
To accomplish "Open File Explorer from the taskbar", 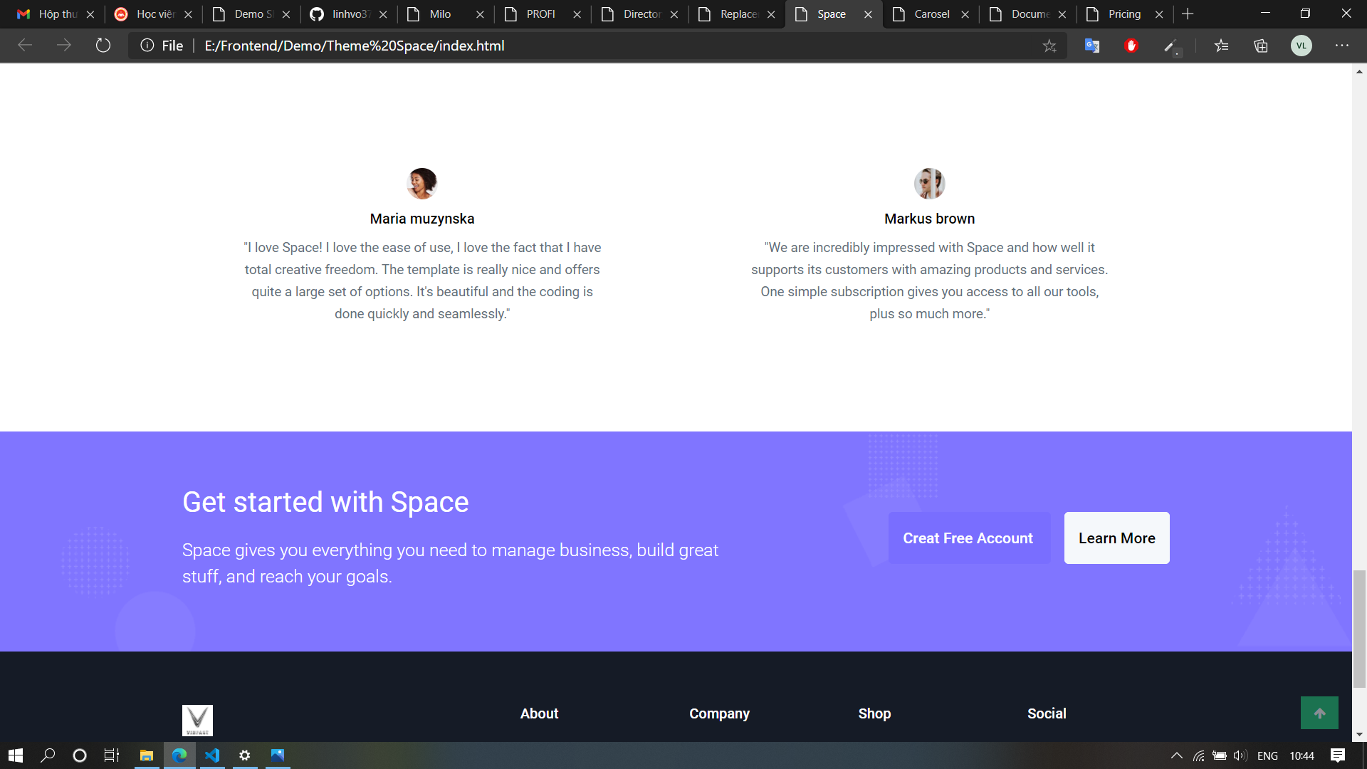I will (146, 755).
